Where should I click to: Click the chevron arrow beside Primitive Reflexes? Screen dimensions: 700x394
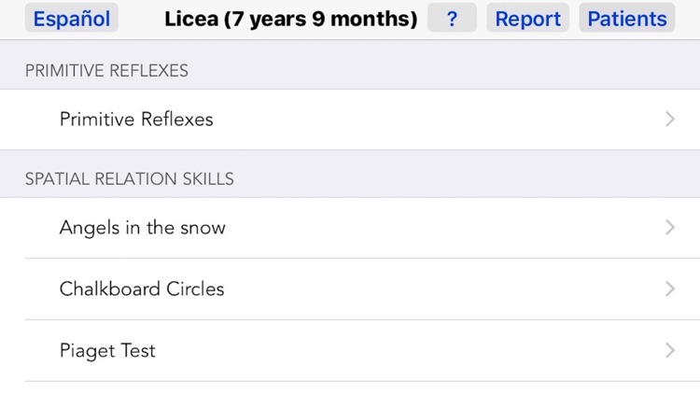670,120
